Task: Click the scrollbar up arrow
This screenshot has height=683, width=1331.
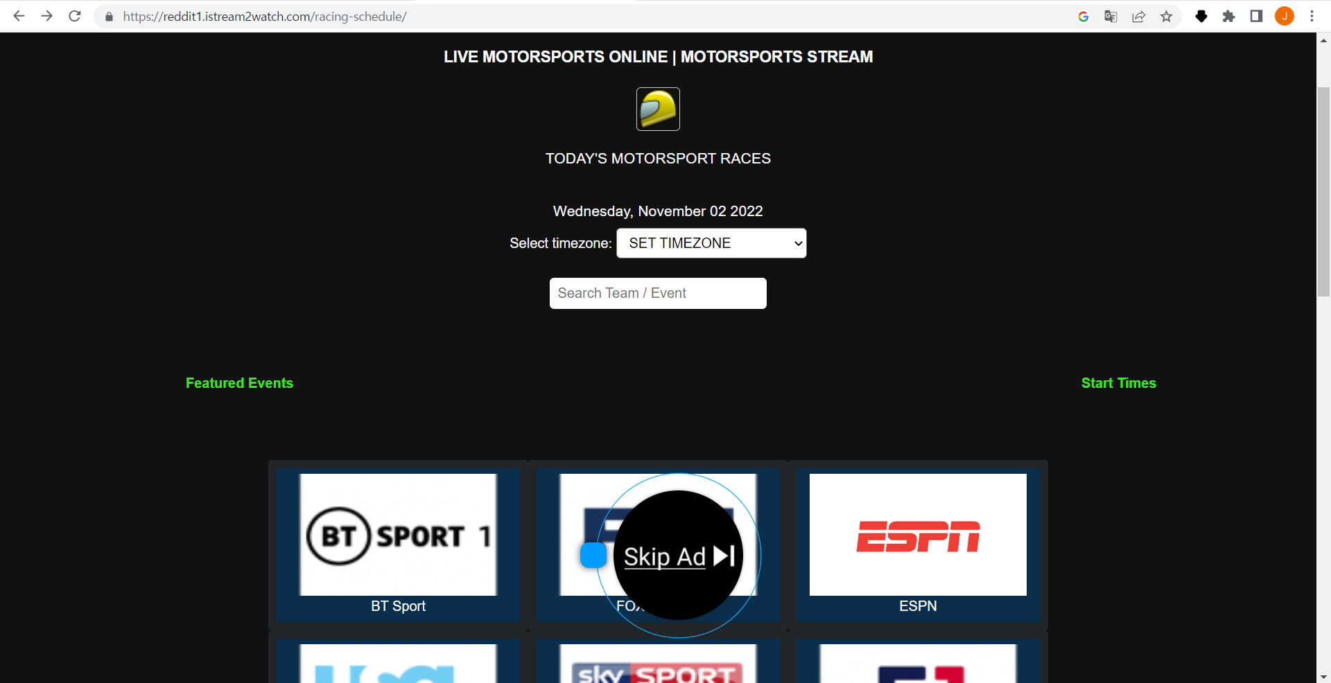Action: point(1323,40)
